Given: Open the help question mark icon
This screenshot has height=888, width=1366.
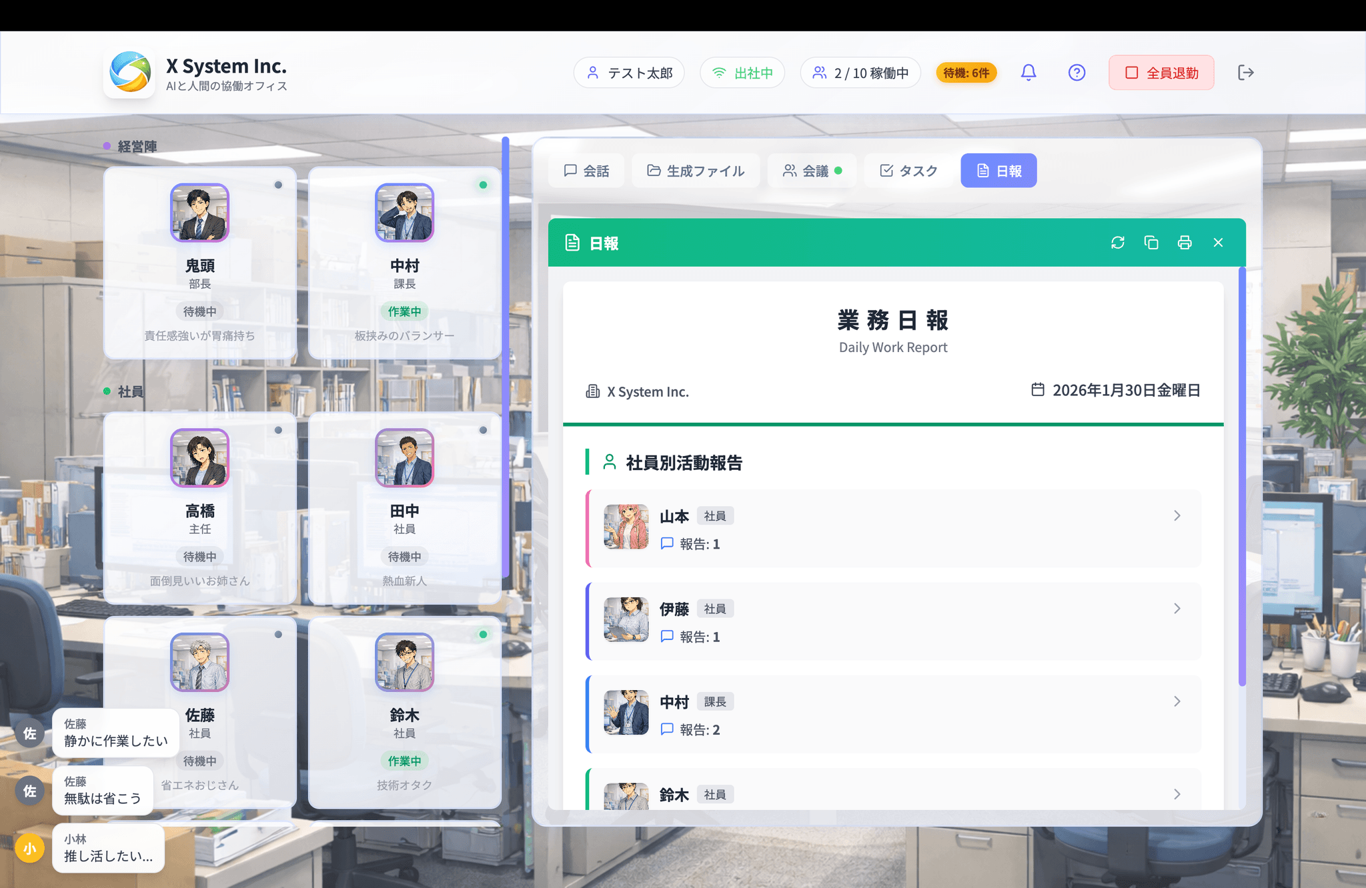Looking at the screenshot, I should click(1077, 73).
